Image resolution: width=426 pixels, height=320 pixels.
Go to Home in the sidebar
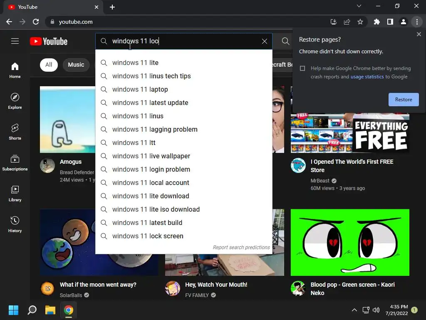tap(15, 70)
